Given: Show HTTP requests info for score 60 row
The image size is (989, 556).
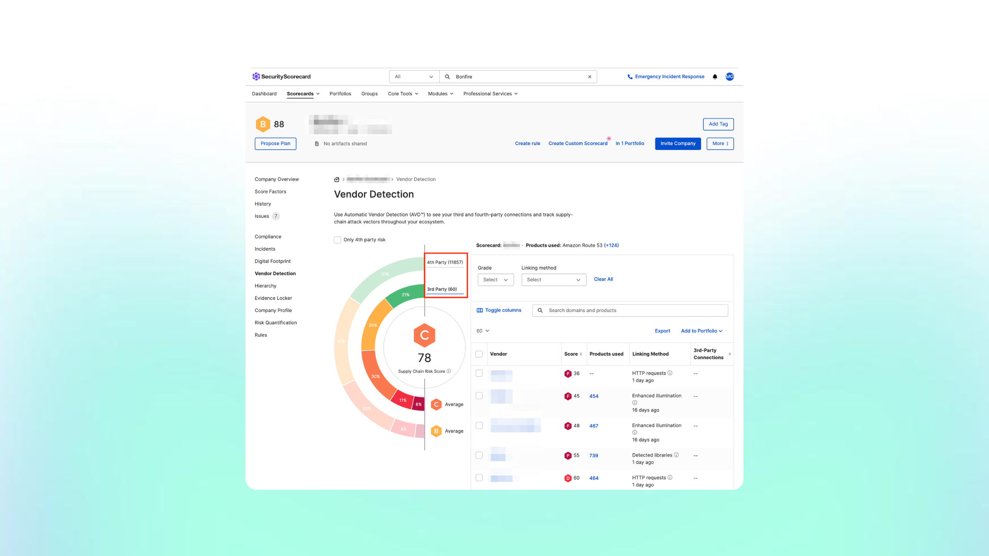Looking at the screenshot, I should click(670, 477).
